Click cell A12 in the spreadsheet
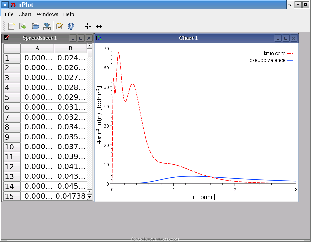This screenshot has width=311, height=242. [37, 167]
